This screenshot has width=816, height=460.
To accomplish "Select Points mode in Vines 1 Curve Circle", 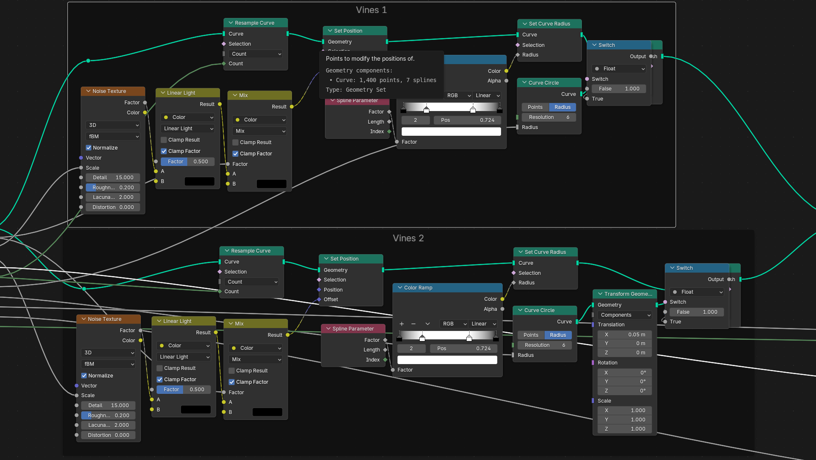I will [x=535, y=107].
